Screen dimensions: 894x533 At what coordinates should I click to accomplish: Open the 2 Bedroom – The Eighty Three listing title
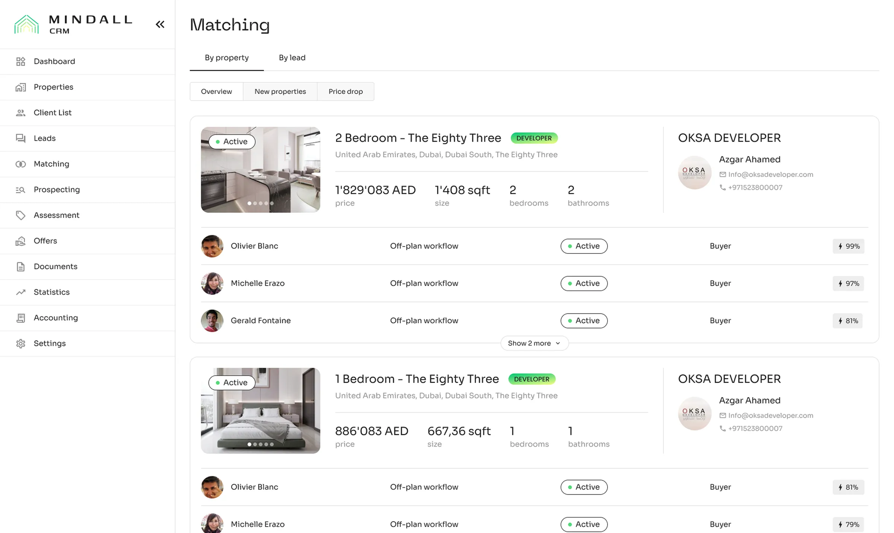[418, 138]
